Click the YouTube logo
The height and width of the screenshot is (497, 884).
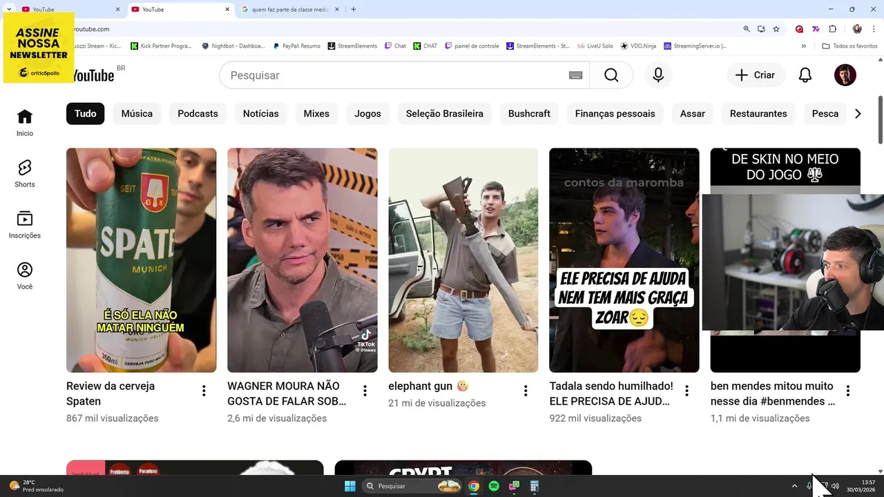pos(94,75)
